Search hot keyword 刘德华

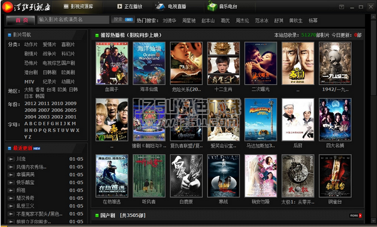169,21
